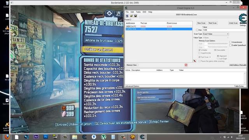Select the Last Digits radio button

[x=218, y=59]
